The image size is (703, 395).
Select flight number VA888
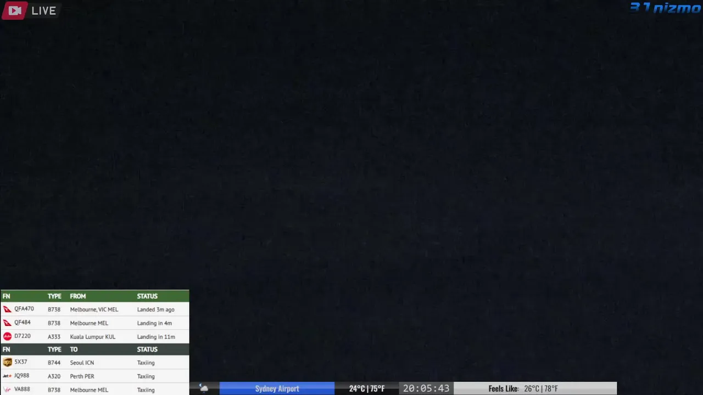22,390
